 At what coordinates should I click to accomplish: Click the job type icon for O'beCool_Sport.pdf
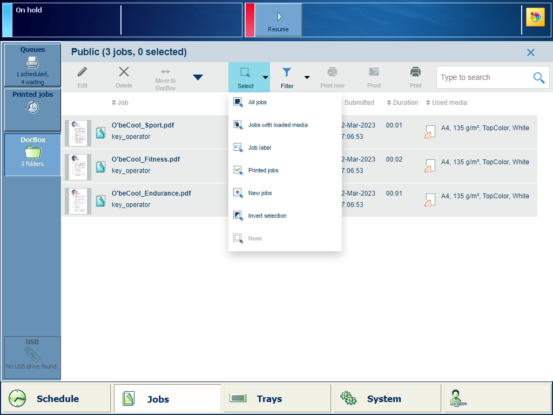(x=100, y=133)
